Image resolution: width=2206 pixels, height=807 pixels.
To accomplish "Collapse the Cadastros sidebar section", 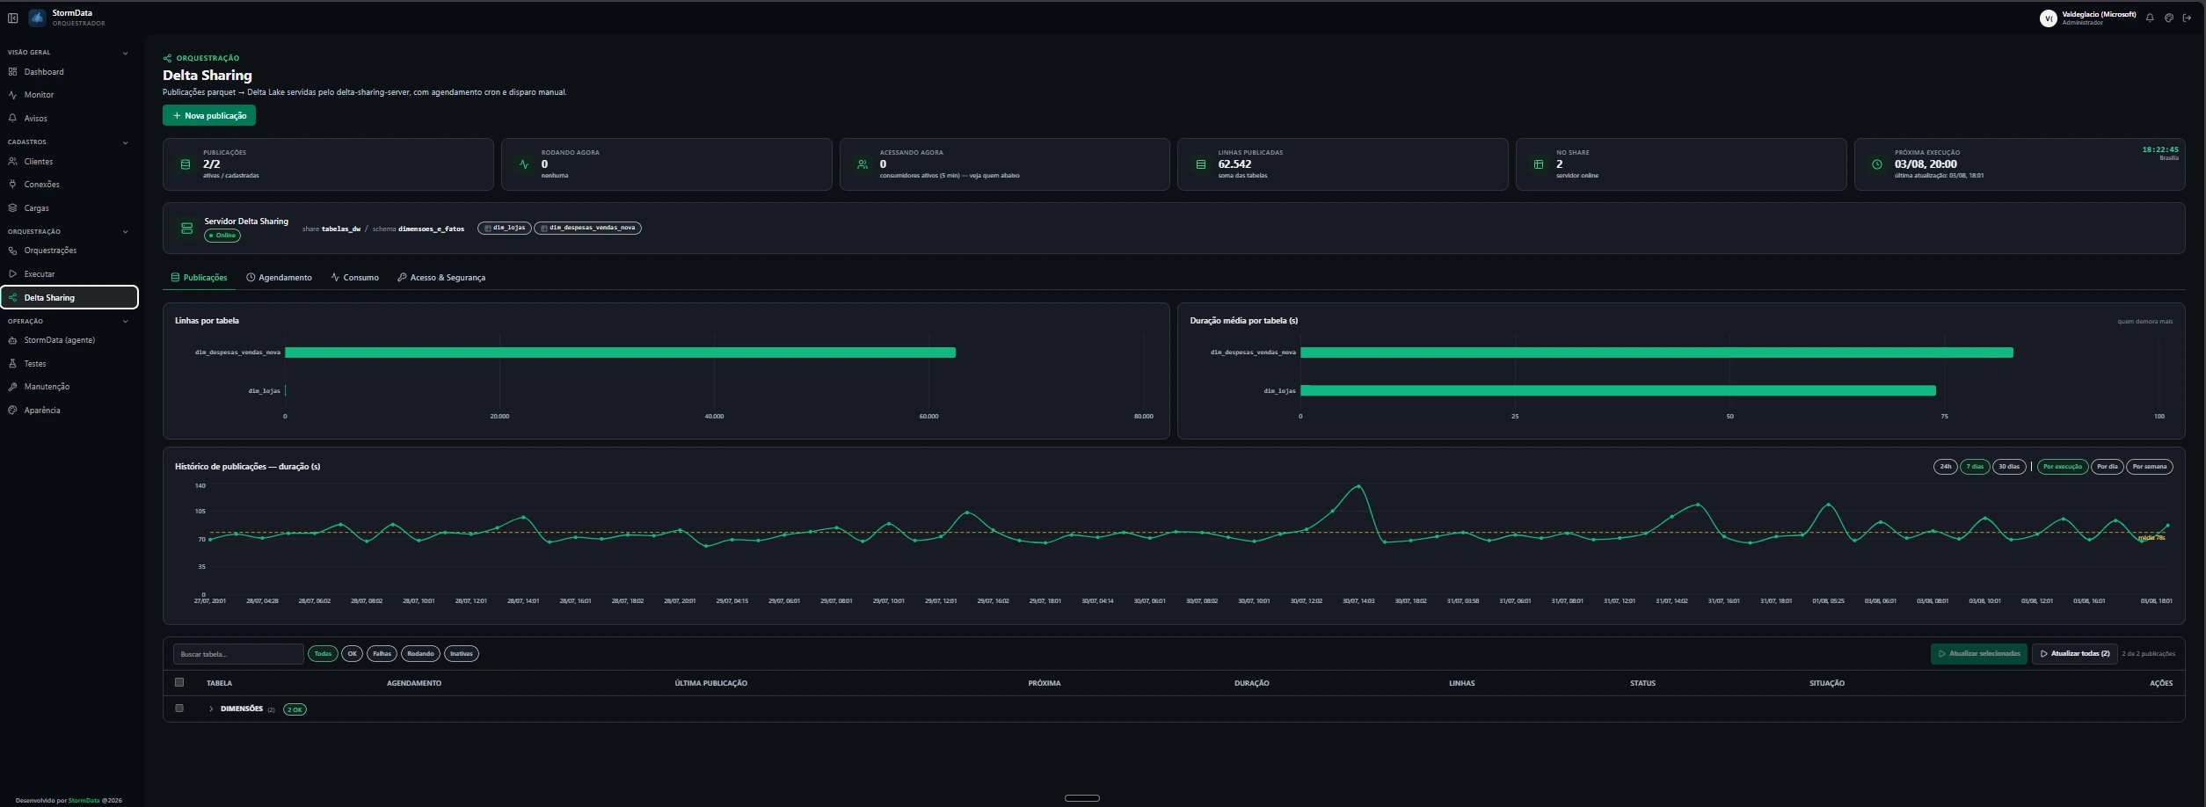I will click(125, 142).
